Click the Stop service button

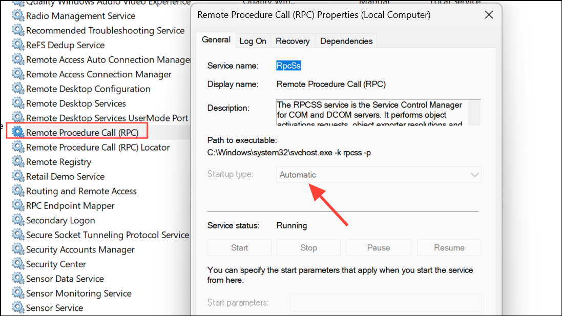point(308,247)
